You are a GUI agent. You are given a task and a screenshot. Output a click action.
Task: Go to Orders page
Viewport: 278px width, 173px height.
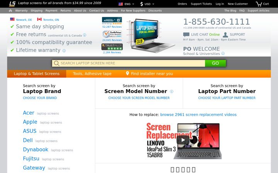click(182, 4)
